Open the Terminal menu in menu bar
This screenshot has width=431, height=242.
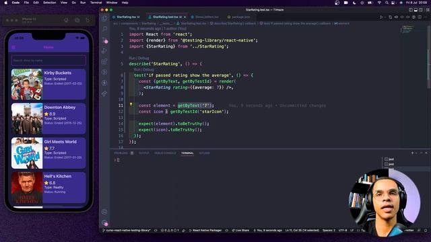click(96, 3)
